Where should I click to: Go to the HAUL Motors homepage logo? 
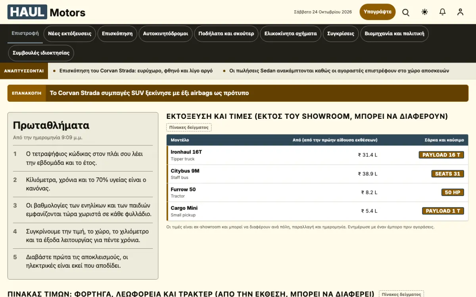(46, 12)
